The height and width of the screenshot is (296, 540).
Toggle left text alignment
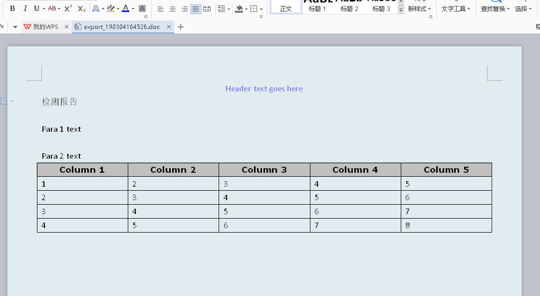point(160,8)
